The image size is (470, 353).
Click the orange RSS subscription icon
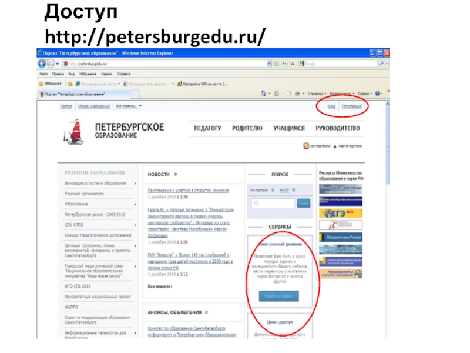tap(305, 146)
